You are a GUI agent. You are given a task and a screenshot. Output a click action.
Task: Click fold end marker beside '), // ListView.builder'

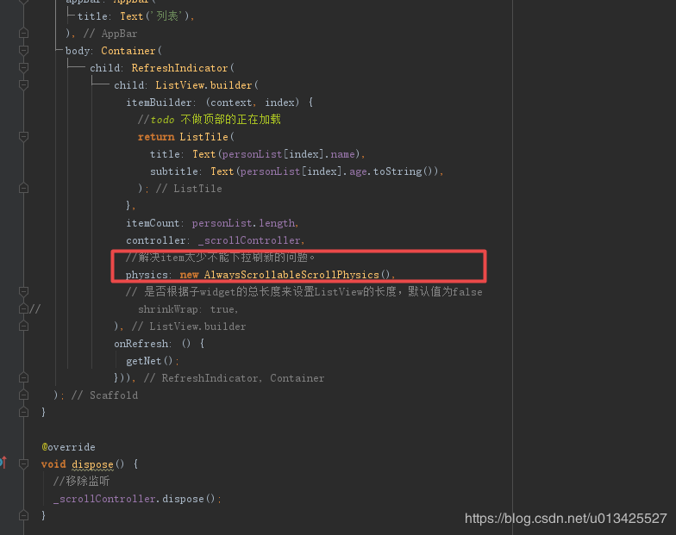(x=24, y=327)
